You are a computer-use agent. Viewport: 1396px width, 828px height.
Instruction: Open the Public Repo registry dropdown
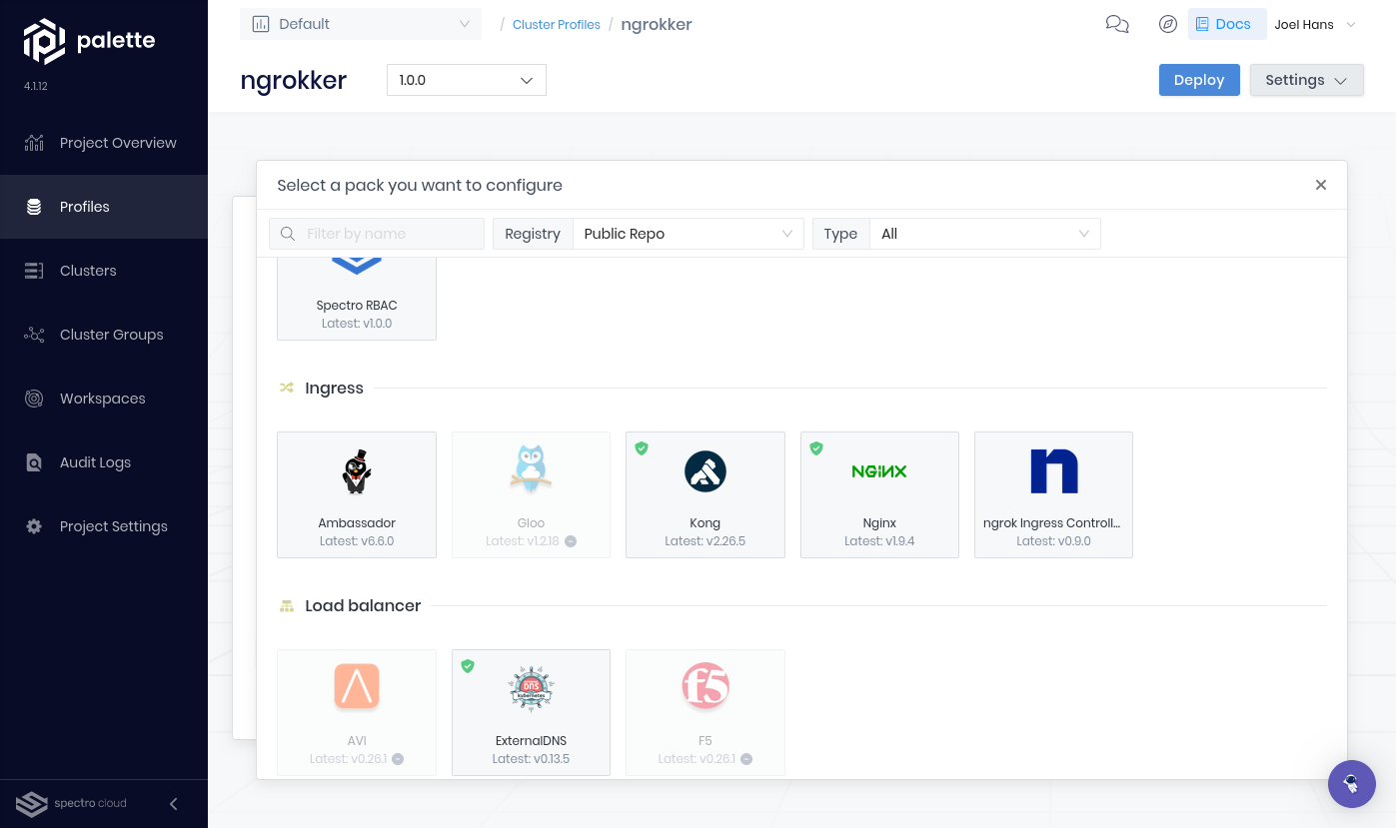pos(688,233)
